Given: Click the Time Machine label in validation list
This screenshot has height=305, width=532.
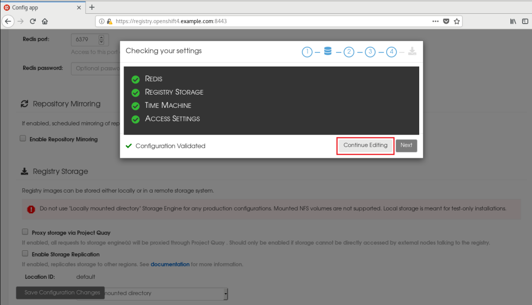Looking at the screenshot, I should 168,105.
